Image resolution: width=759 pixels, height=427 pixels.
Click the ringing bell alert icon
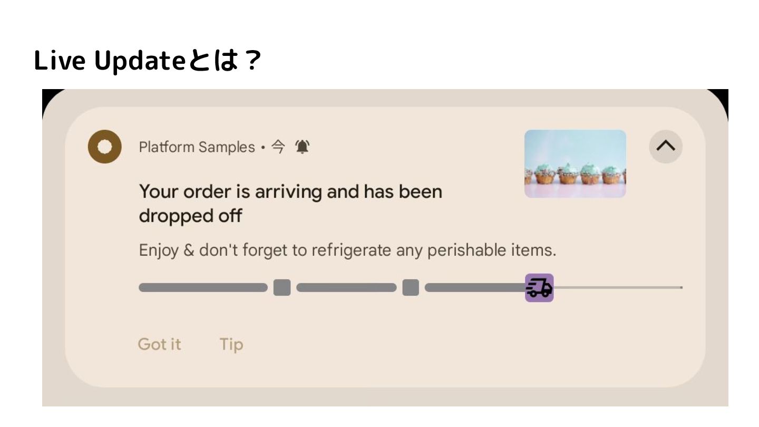(303, 147)
